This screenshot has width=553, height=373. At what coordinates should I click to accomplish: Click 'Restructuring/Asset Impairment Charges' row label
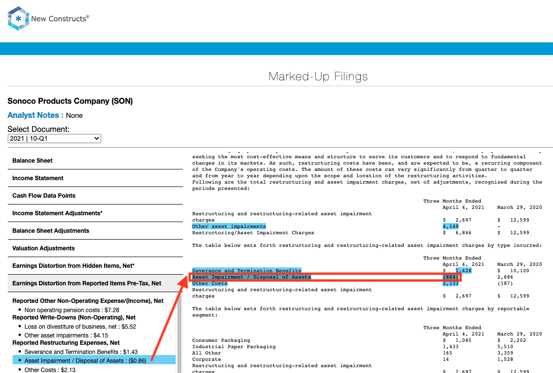click(x=253, y=233)
